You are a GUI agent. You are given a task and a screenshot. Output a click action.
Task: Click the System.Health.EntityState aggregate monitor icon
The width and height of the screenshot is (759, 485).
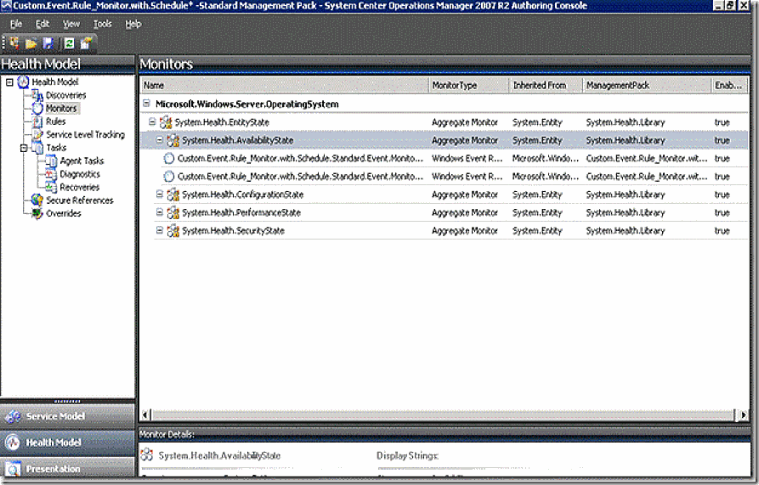tap(166, 122)
